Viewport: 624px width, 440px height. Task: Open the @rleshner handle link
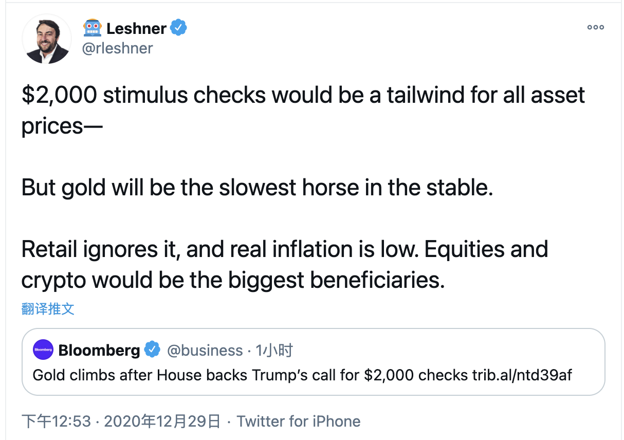coord(118,48)
